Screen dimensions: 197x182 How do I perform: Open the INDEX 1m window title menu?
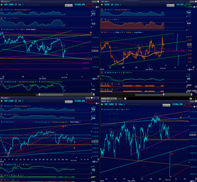[106, 101]
